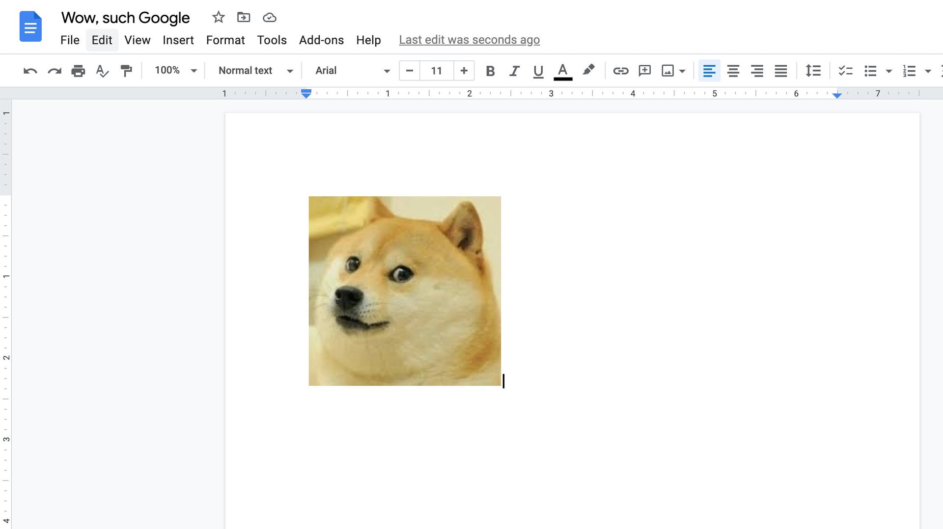The image size is (943, 529).
Task: Set left text alignment
Action: (709, 71)
